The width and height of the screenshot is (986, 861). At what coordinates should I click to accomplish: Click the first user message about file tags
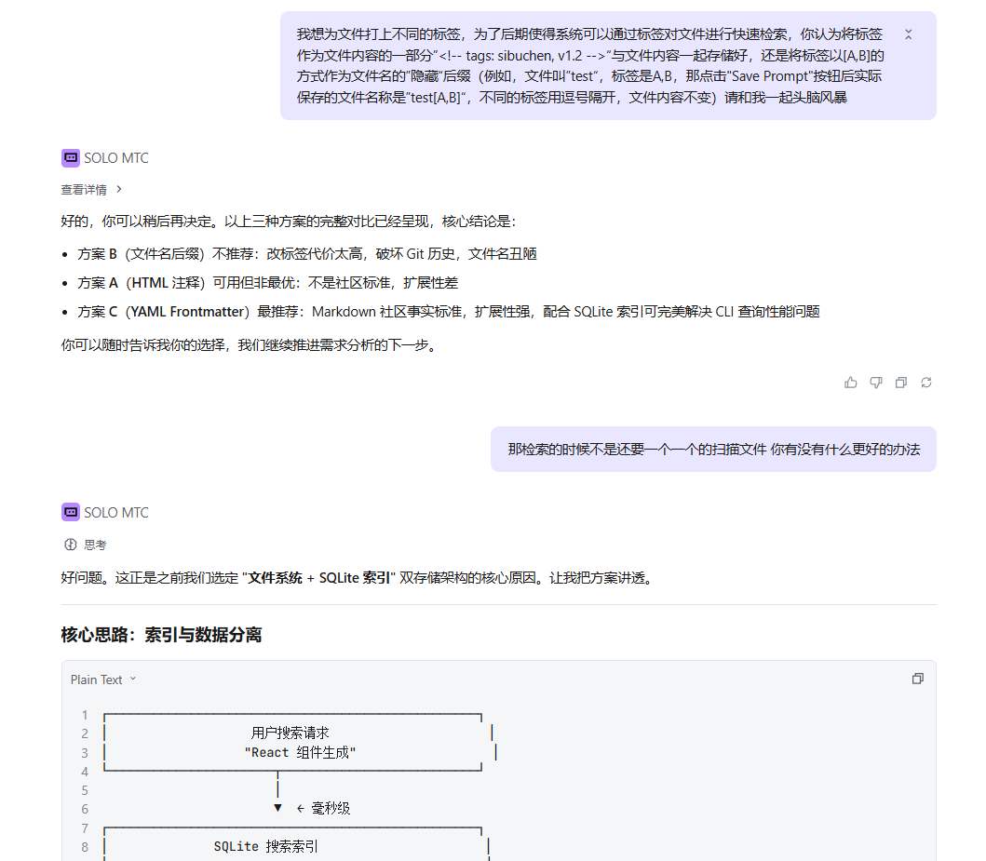pyautogui.click(x=589, y=66)
